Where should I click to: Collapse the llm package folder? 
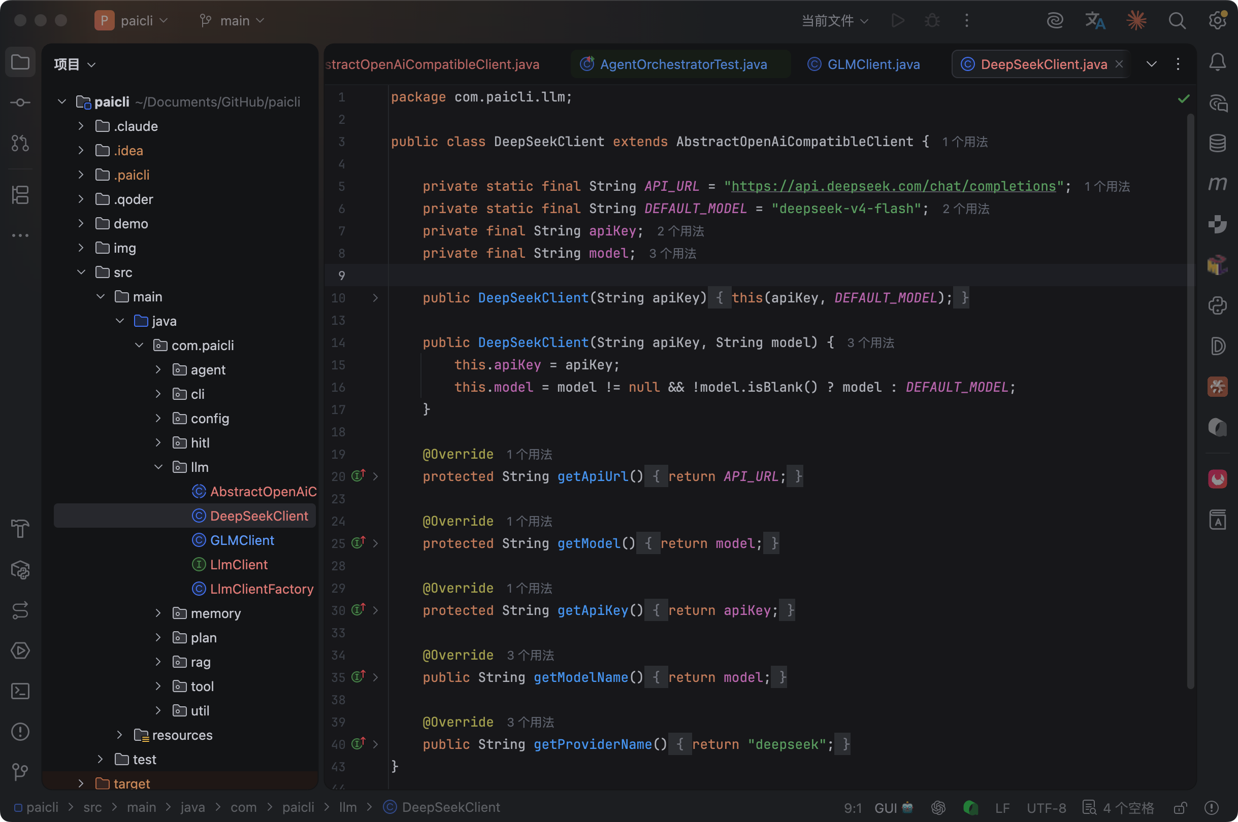(158, 467)
